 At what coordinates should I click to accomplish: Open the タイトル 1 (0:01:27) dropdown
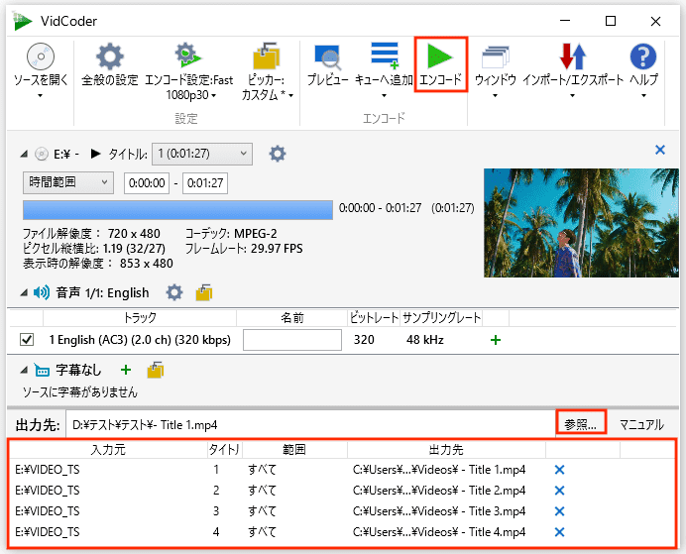click(x=202, y=154)
